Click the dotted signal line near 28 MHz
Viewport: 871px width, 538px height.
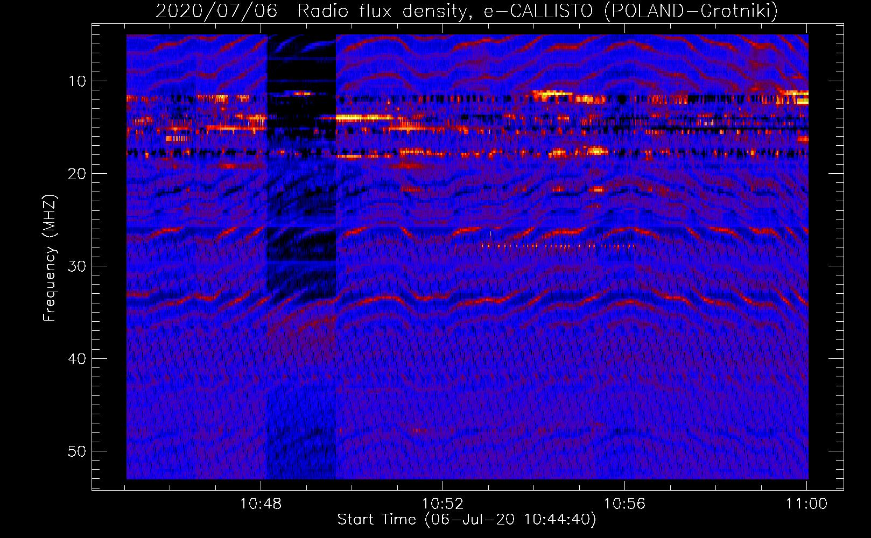pyautogui.click(x=558, y=246)
